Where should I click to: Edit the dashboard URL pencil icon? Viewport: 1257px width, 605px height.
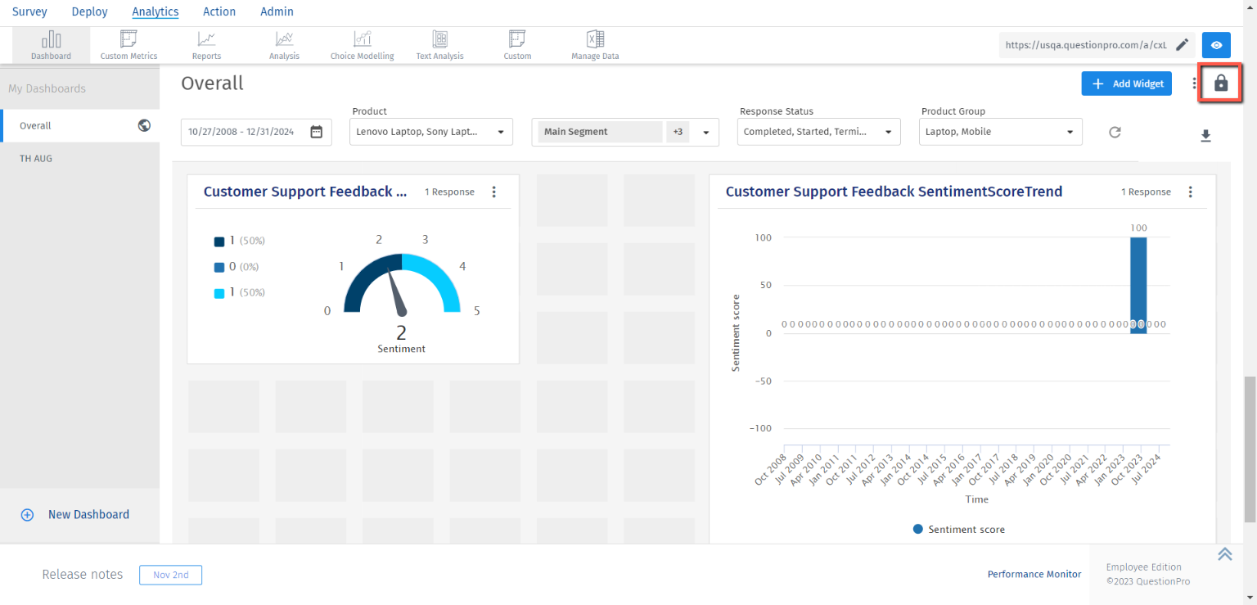(1182, 45)
